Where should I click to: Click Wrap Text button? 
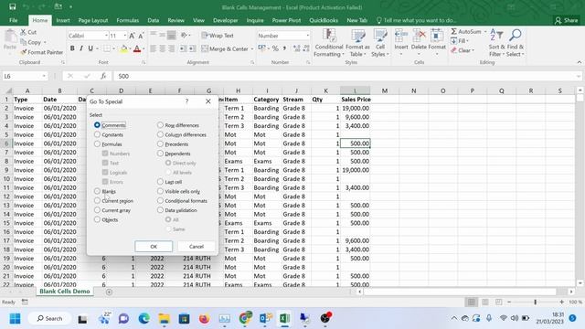[218, 36]
